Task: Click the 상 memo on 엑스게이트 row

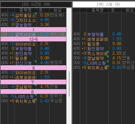Action: pyautogui.click(x=124, y=53)
